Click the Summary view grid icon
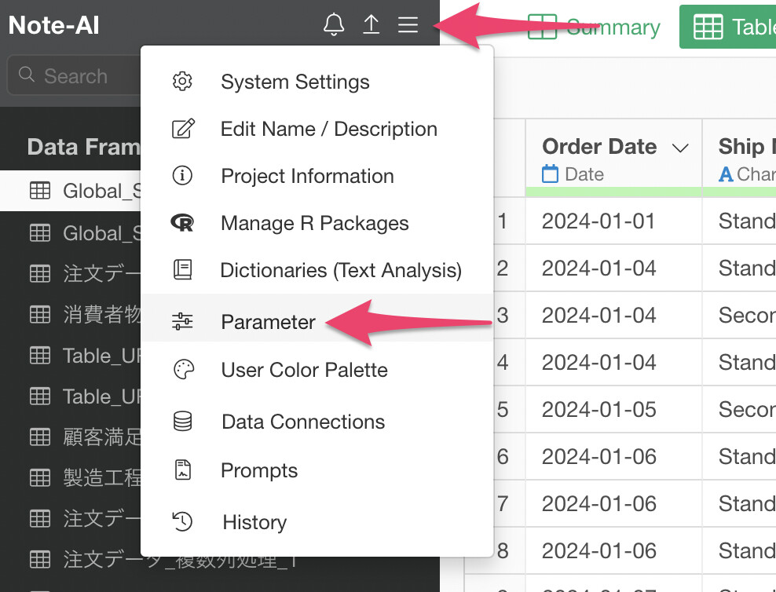The image size is (776, 592). coord(543,27)
